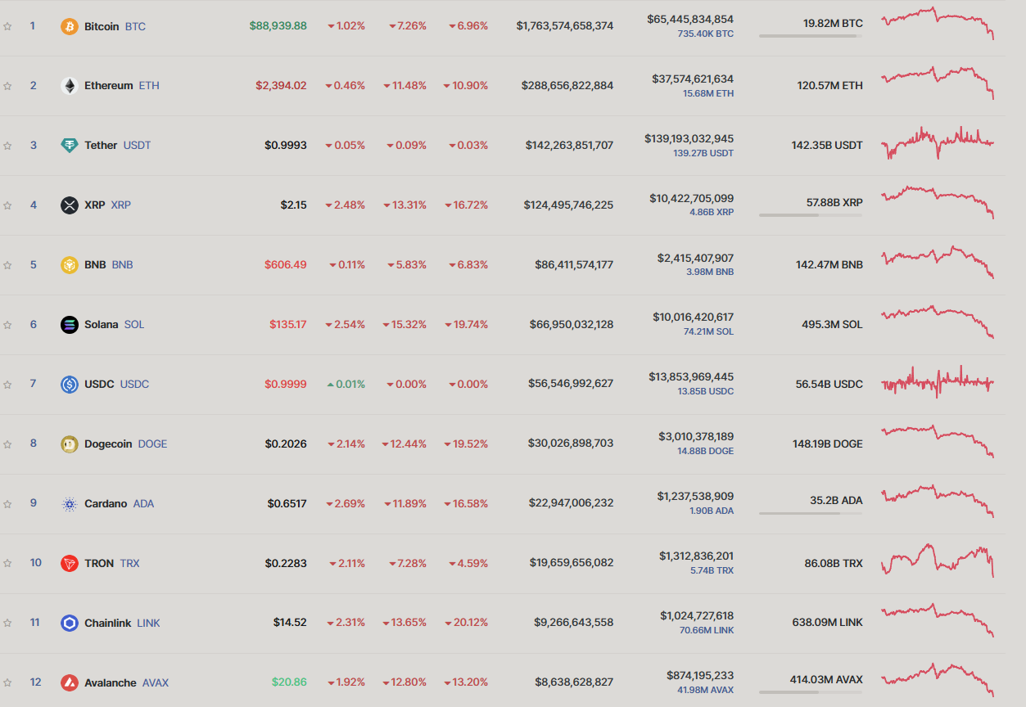Click the Tether price sparkline chart
This screenshot has width=1026, height=707.
tap(938, 145)
